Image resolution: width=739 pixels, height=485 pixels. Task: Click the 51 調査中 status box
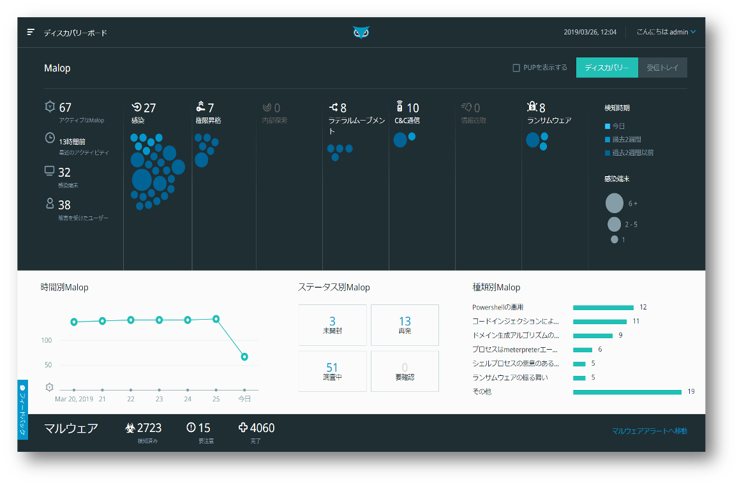[x=332, y=371]
